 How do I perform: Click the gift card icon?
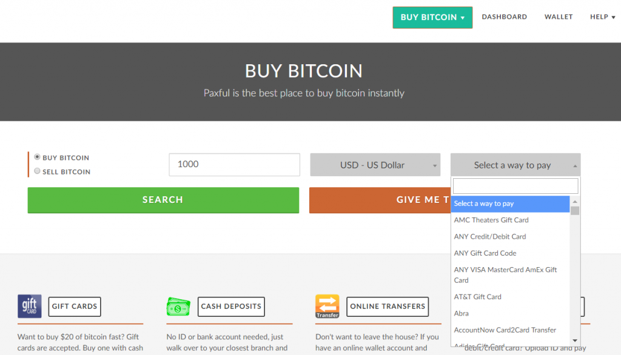(29, 306)
